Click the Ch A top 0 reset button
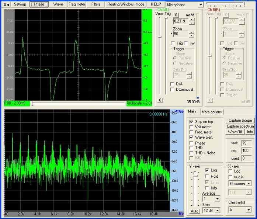 pos(176,15)
